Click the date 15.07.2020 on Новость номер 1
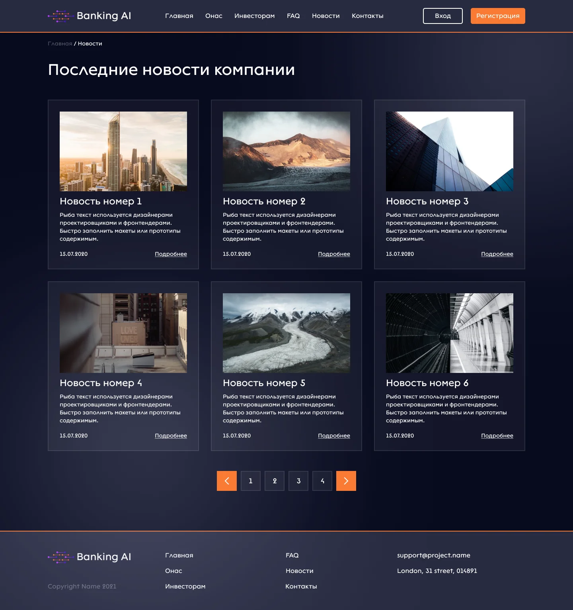The height and width of the screenshot is (610, 573). point(74,254)
